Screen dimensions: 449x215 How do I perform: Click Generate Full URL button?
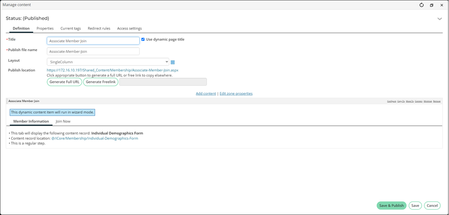point(64,82)
